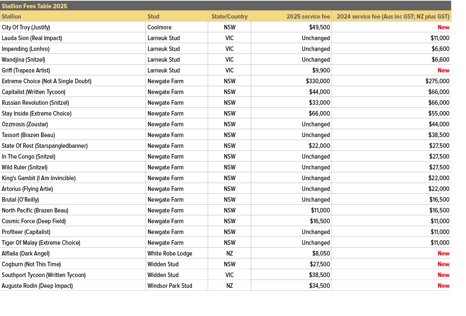466x316 pixels.
Task: Click the Stud column header
Action: [153, 17]
